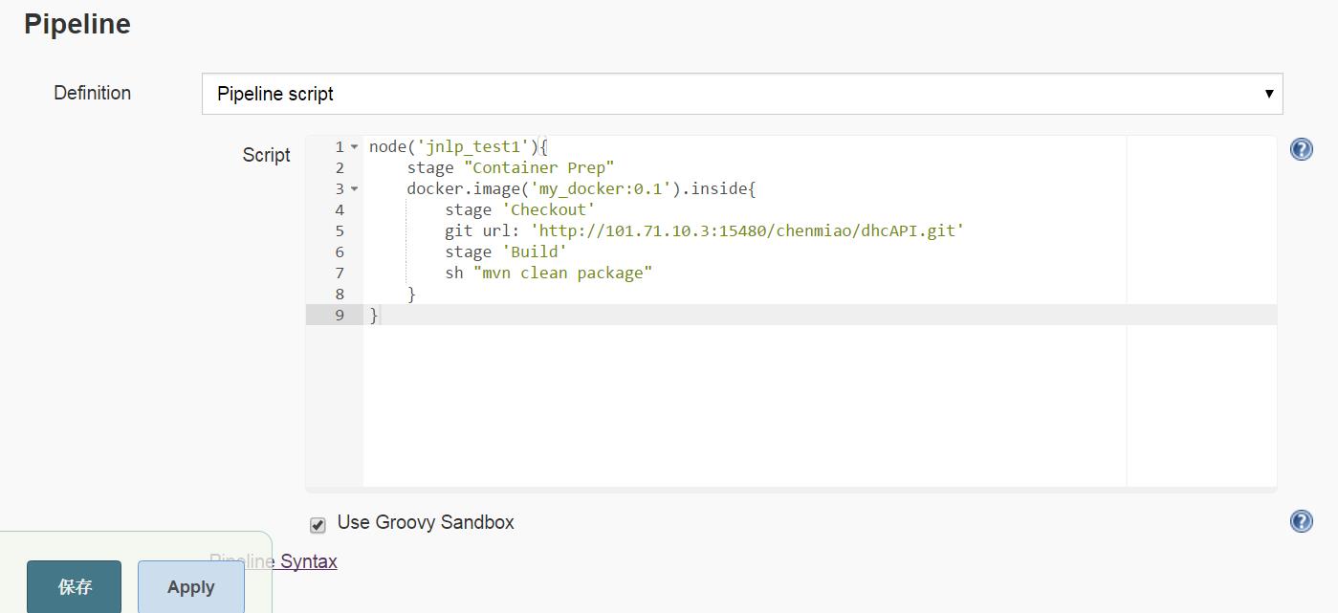Open help for the Script field

click(1301, 149)
